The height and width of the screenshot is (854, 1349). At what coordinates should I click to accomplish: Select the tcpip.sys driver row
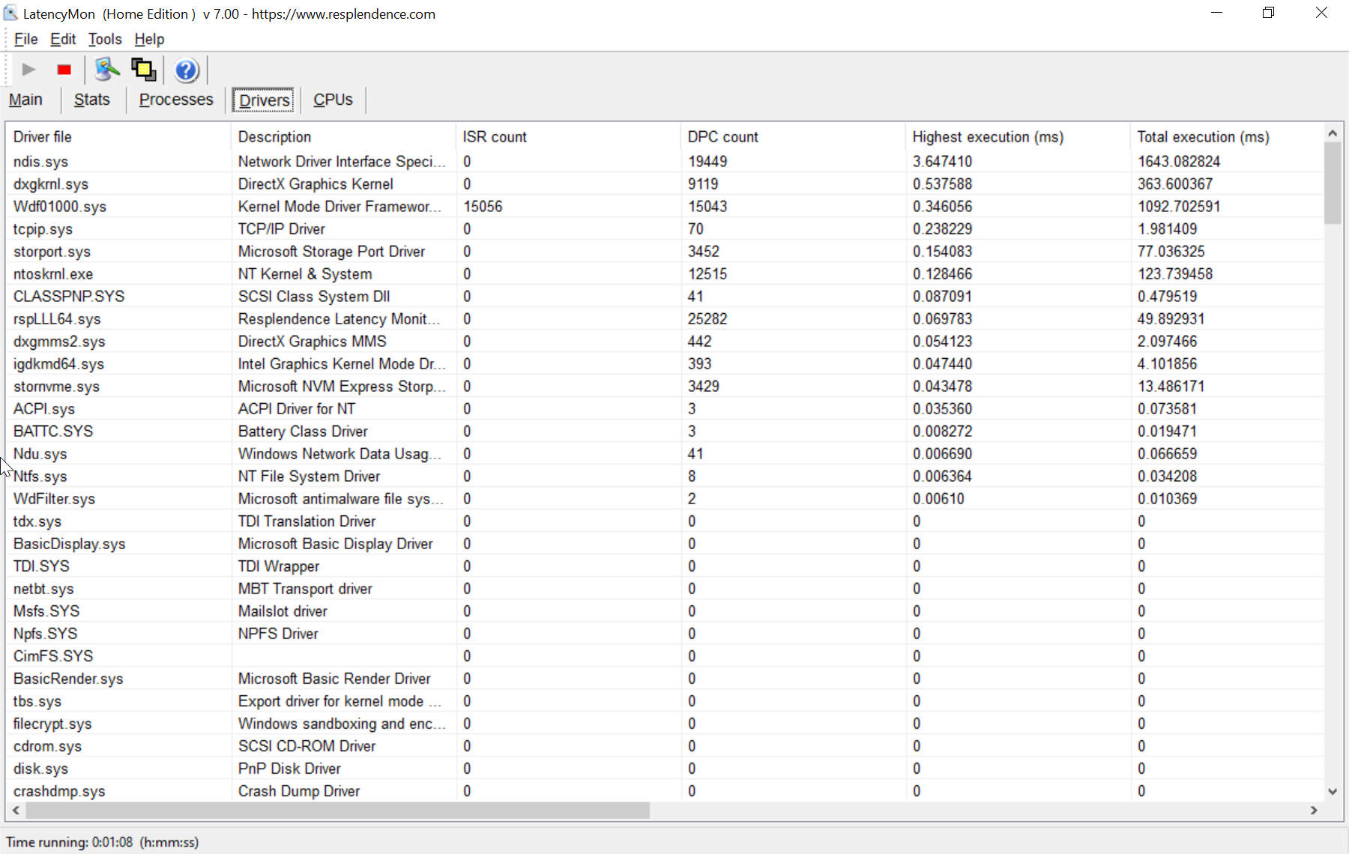[665, 229]
